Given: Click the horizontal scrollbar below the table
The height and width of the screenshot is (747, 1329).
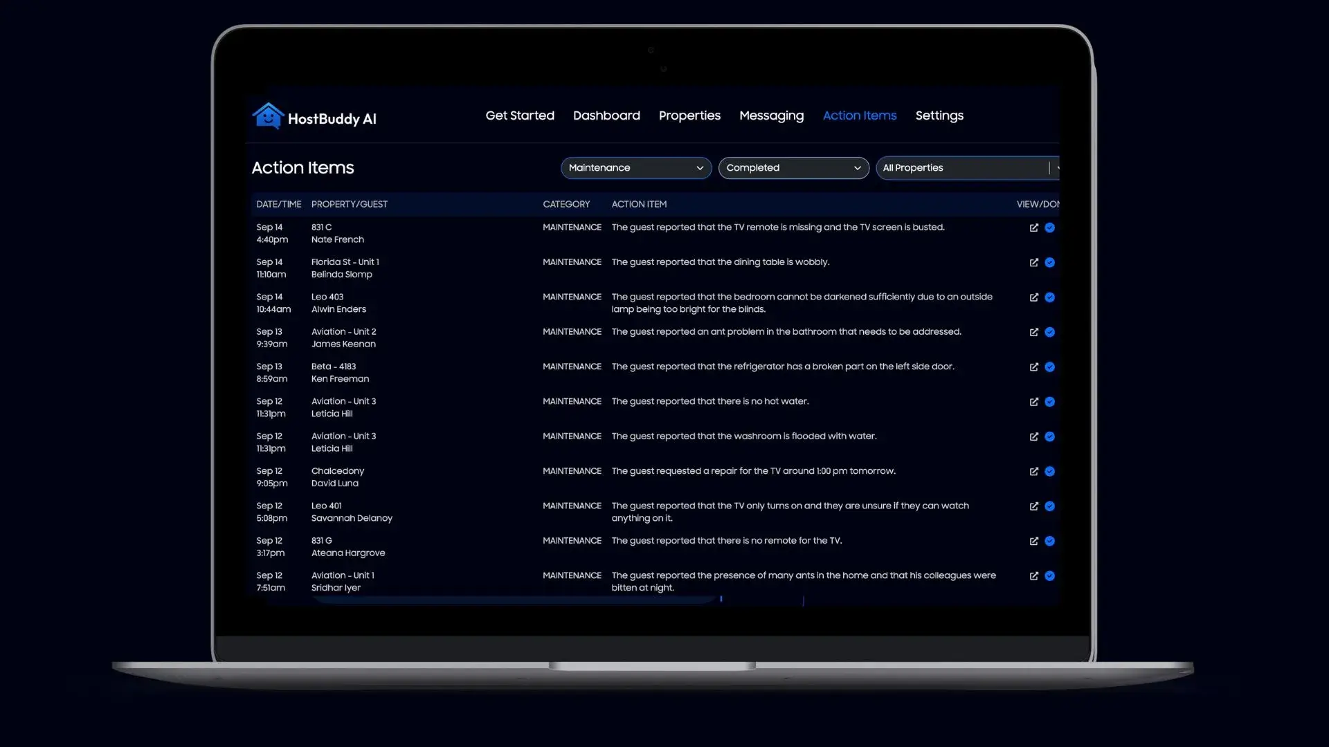Looking at the screenshot, I should tap(512, 600).
